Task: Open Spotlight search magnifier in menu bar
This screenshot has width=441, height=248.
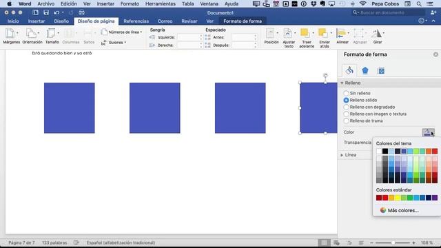Action: tap(419, 3)
